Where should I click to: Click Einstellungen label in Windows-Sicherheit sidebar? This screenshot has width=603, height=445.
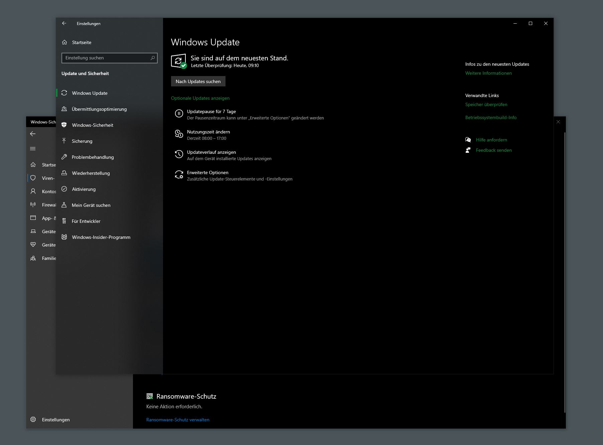tap(56, 420)
